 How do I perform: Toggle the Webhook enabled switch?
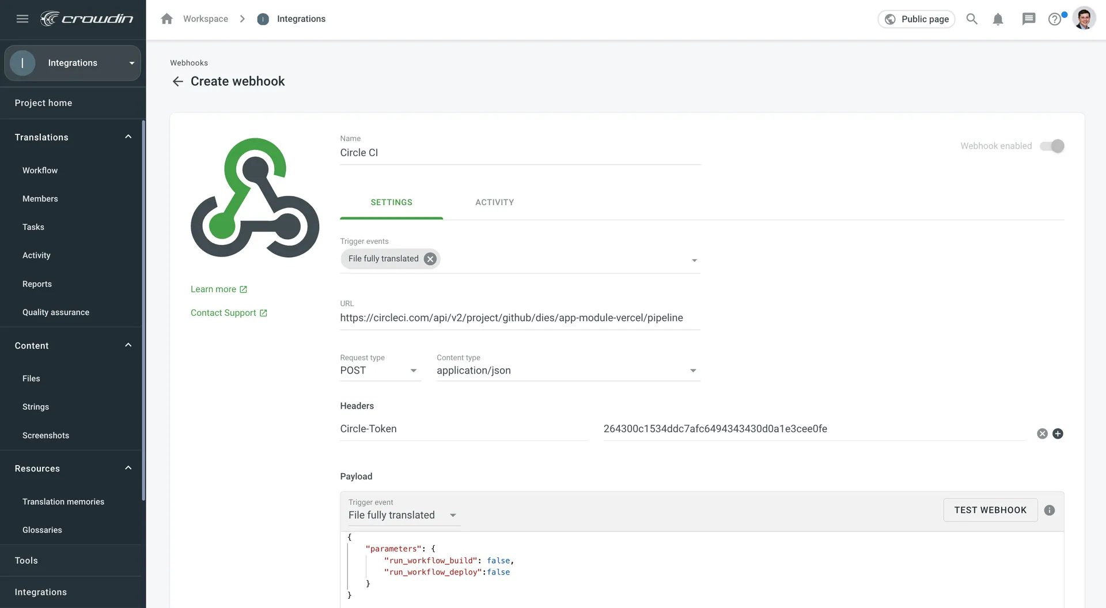[x=1052, y=146]
